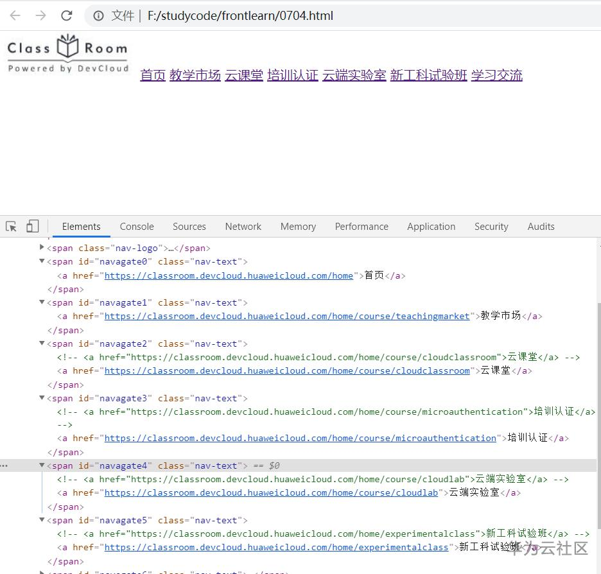The height and width of the screenshot is (574, 601).
Task: Click the browser forward arrow
Action: [40, 15]
